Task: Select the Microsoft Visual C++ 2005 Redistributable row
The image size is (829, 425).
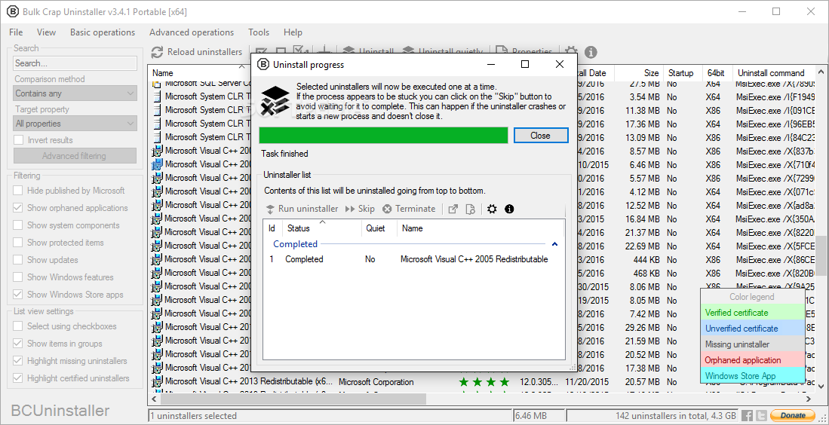Action: pyautogui.click(x=413, y=259)
